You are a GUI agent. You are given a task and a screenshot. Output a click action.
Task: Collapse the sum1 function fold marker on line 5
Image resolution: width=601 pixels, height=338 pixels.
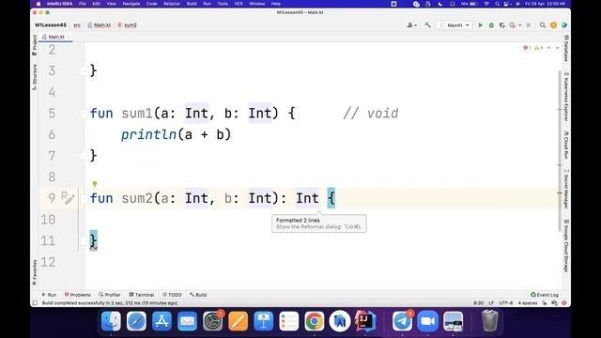click(84, 114)
